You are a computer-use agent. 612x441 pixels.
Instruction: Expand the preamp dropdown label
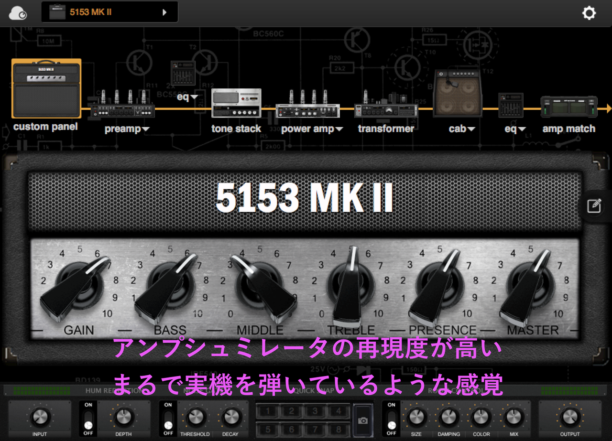(127, 129)
